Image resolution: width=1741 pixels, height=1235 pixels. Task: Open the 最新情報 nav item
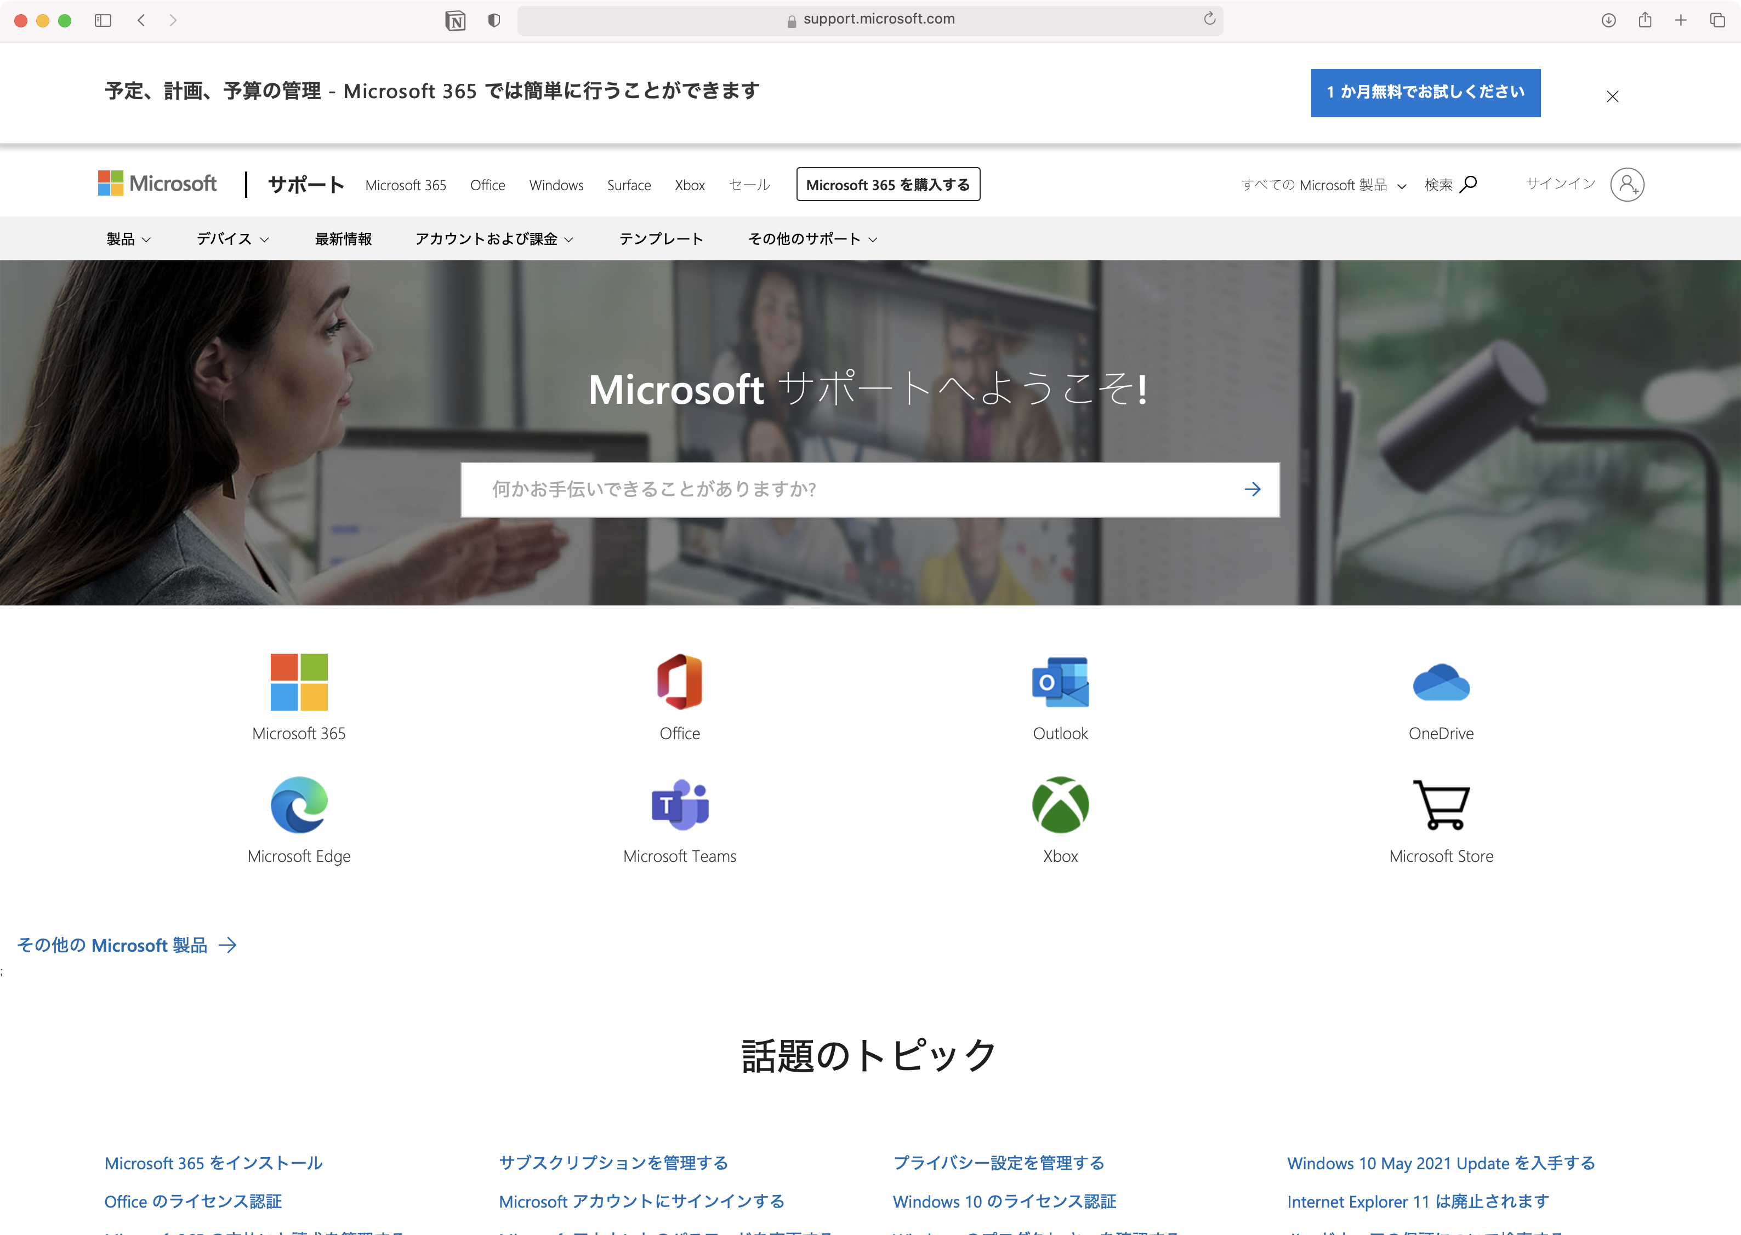click(343, 239)
